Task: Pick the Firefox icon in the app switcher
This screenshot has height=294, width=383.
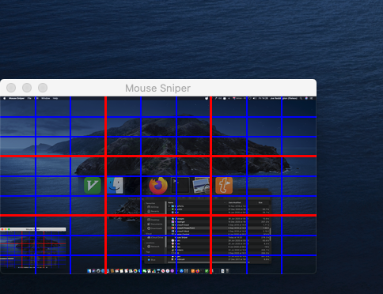Action: [x=158, y=186]
